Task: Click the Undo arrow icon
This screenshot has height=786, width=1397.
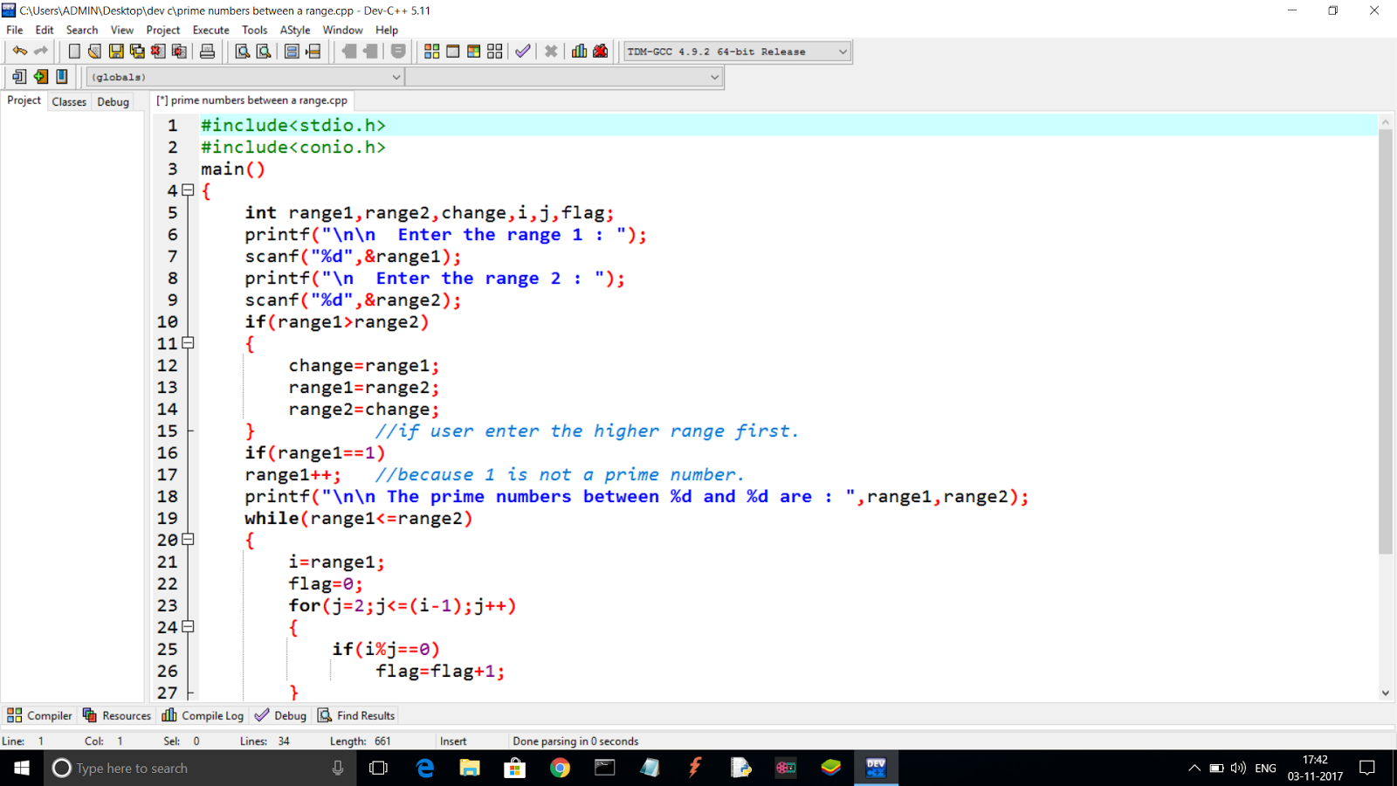Action: 19,51
